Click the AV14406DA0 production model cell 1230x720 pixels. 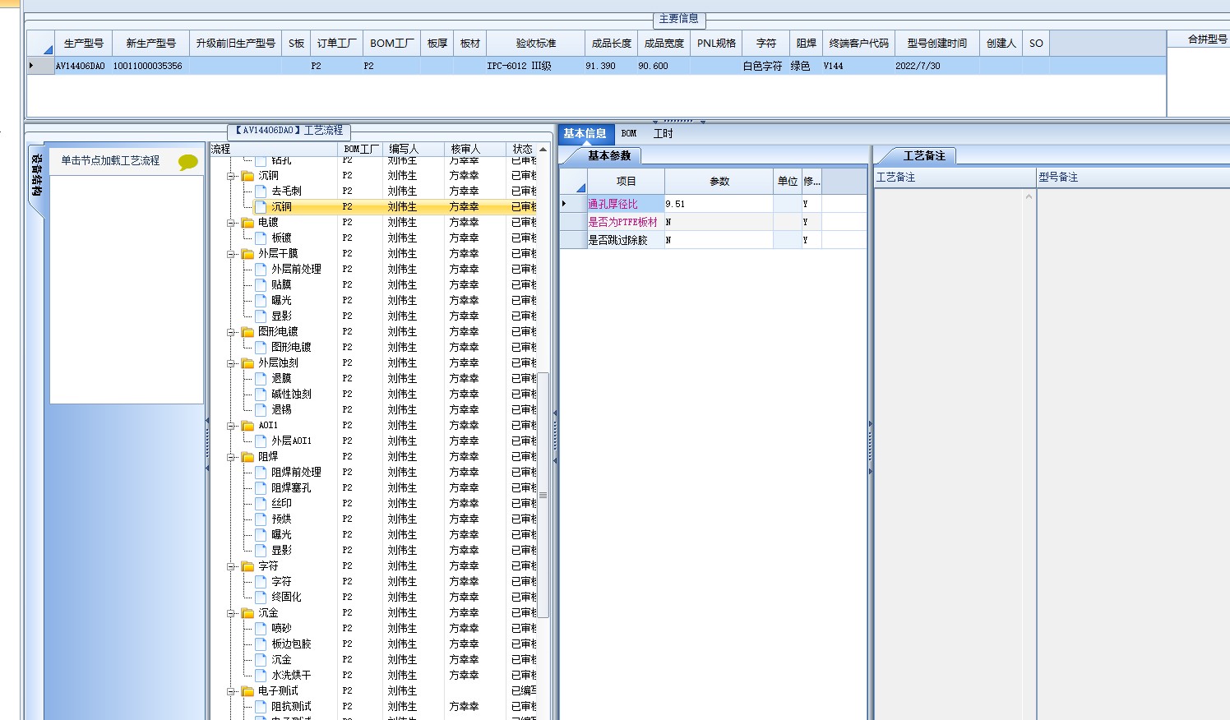pyautogui.click(x=81, y=66)
